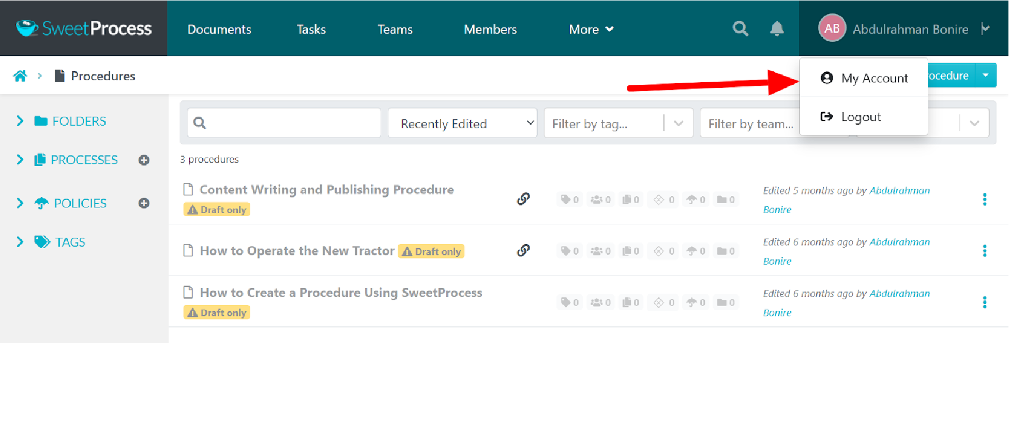Open the Members menu

490,29
